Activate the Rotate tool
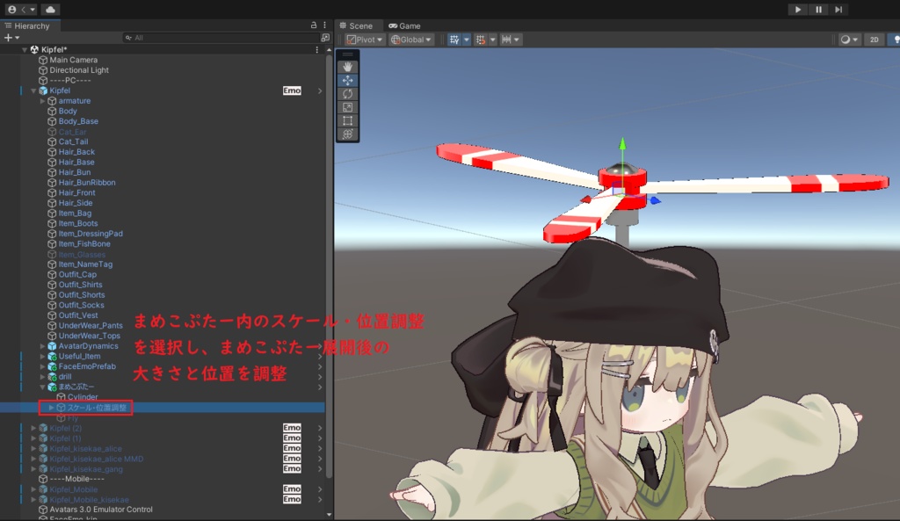 coord(348,94)
